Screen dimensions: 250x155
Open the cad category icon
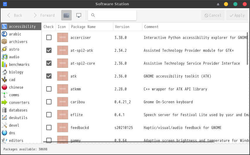(4, 80)
